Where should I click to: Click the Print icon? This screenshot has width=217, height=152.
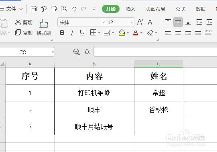[54, 9]
